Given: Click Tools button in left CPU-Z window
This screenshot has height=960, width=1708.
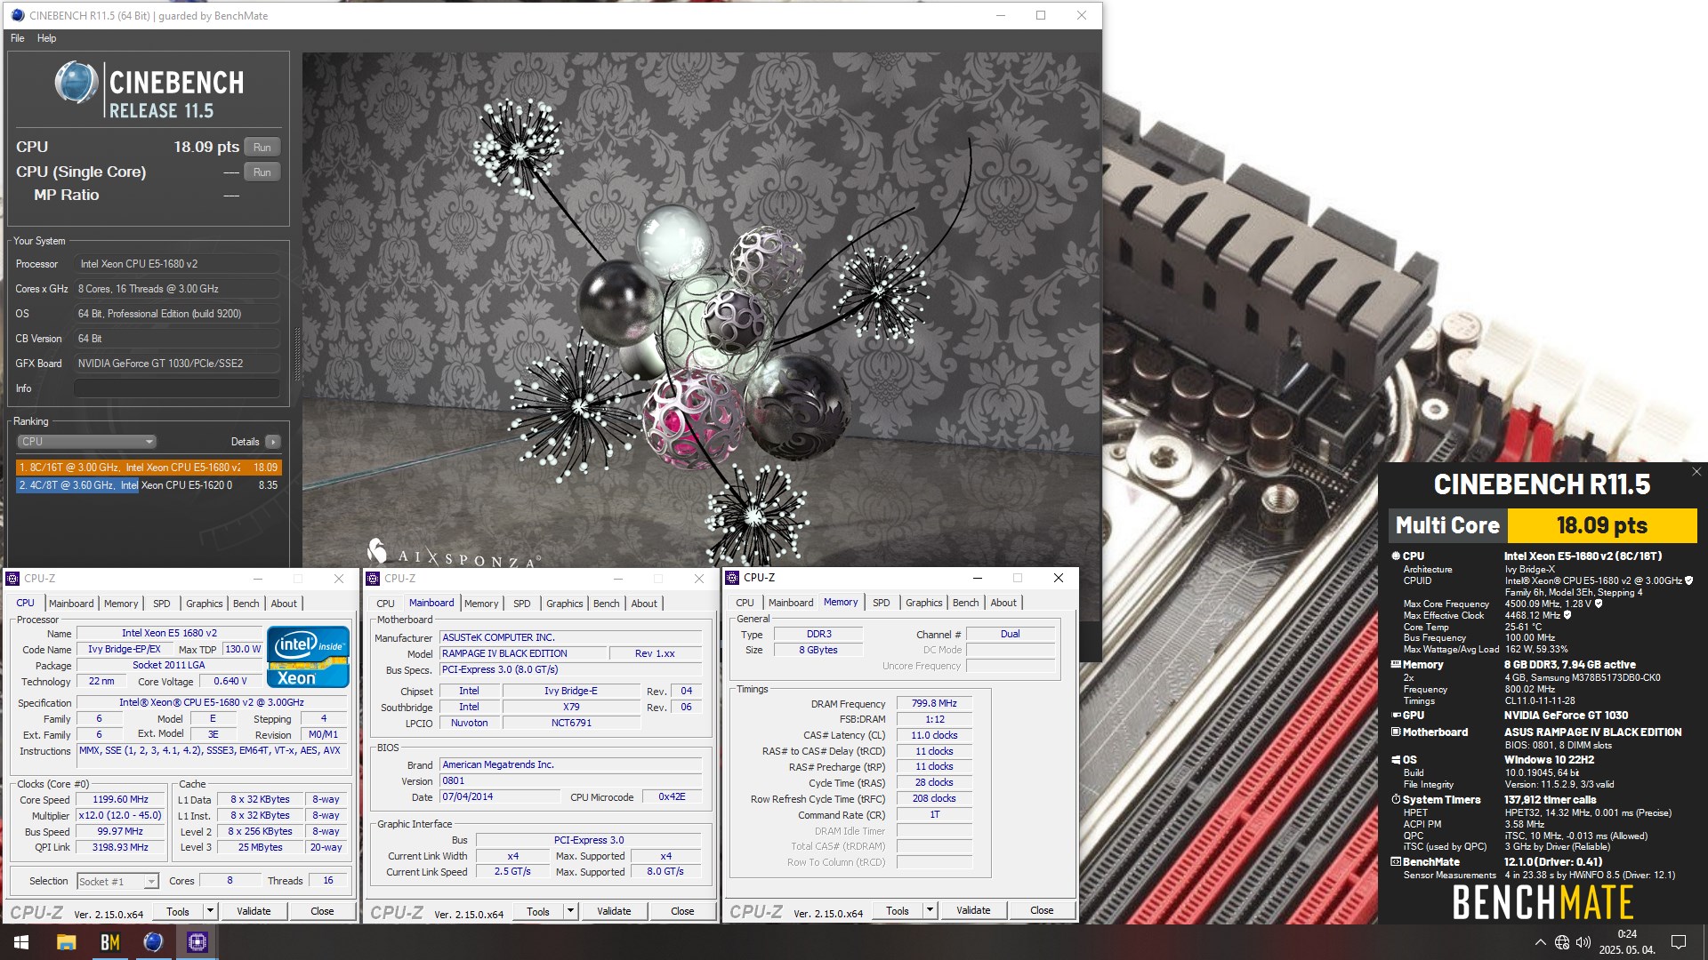Looking at the screenshot, I should pos(178,911).
